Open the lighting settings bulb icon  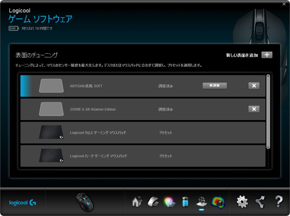(x=169, y=202)
